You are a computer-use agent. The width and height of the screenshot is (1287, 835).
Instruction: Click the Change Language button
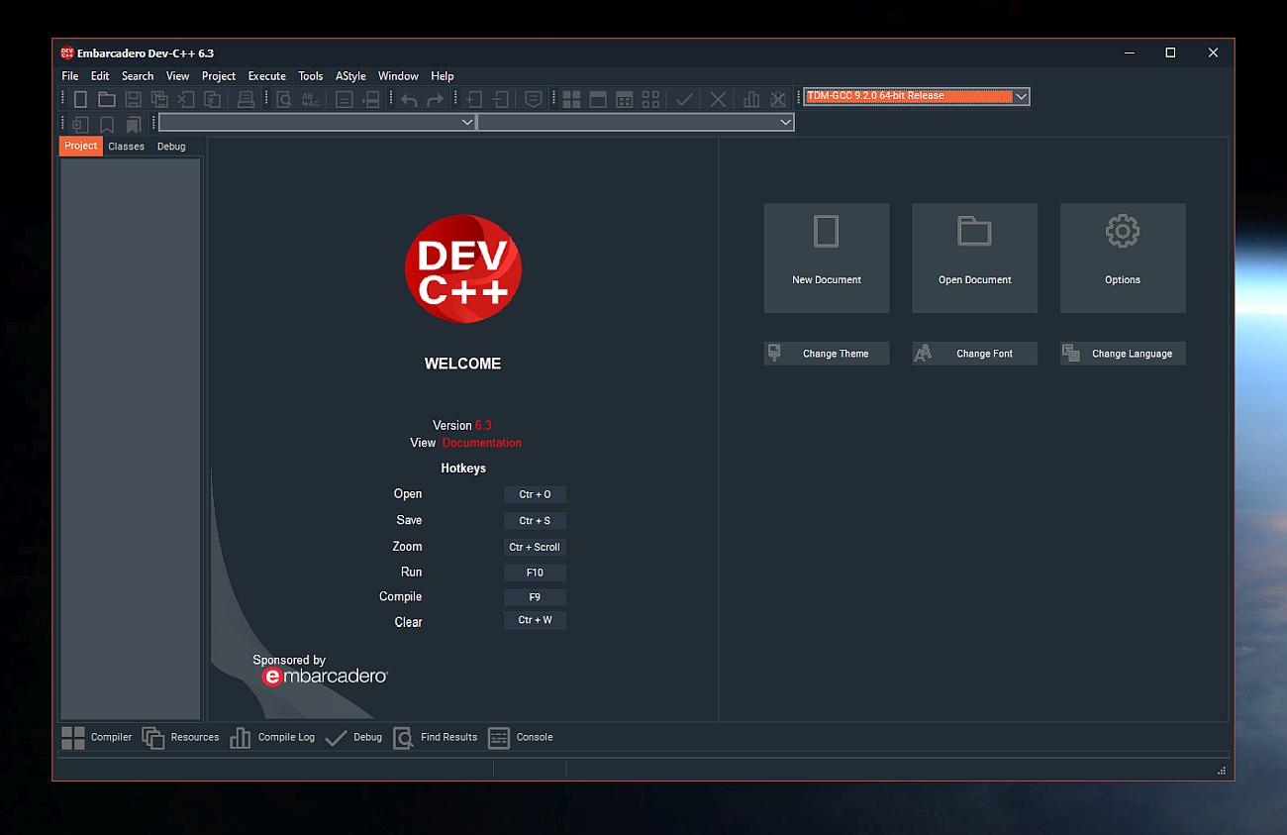[1123, 354]
